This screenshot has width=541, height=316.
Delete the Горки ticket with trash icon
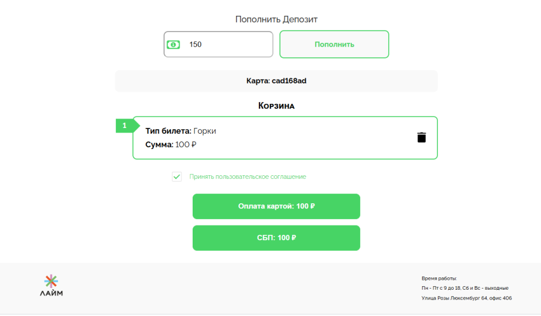[x=422, y=137]
